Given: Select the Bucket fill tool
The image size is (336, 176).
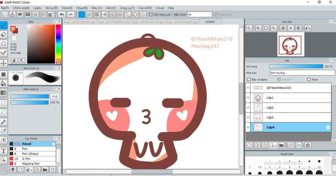Looking at the screenshot, I should pyautogui.click(x=4, y=83).
